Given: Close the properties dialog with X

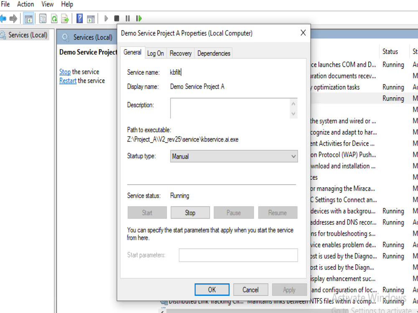Looking at the screenshot, I should (x=303, y=33).
